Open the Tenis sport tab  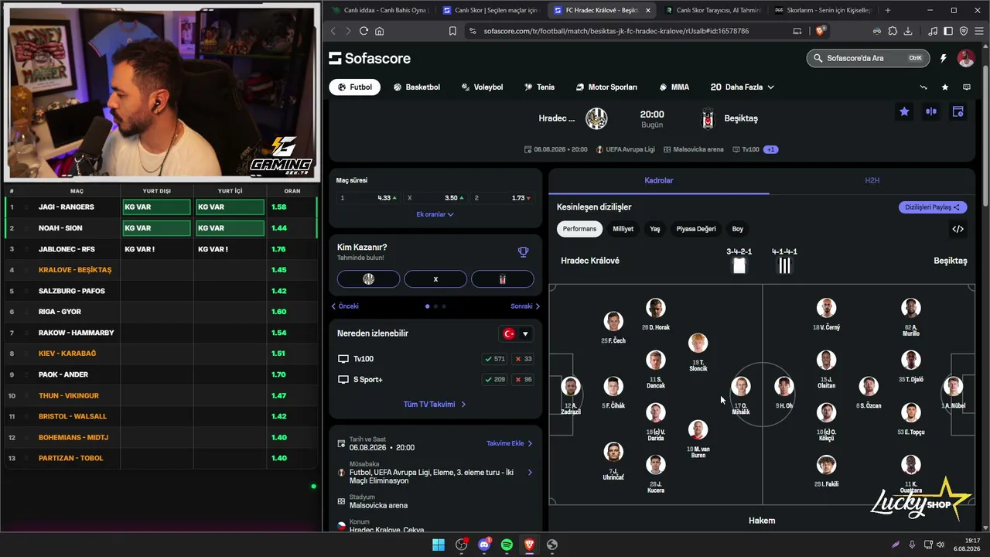click(540, 87)
